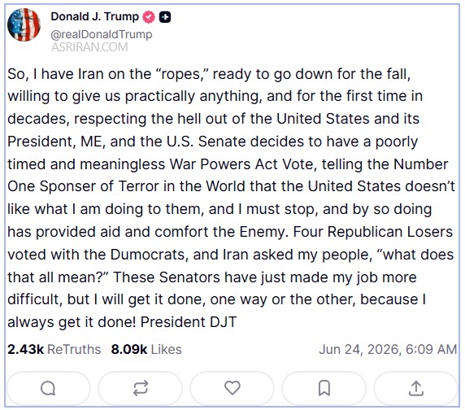Image resolution: width=465 pixels, height=410 pixels.
Task: Open the flag-patterned profile avatar
Action: (24, 24)
